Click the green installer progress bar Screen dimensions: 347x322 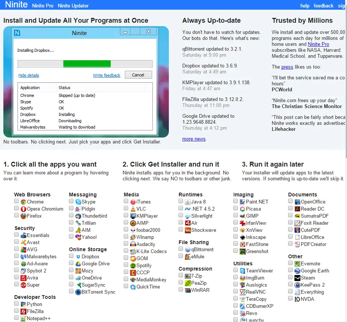[87, 64]
